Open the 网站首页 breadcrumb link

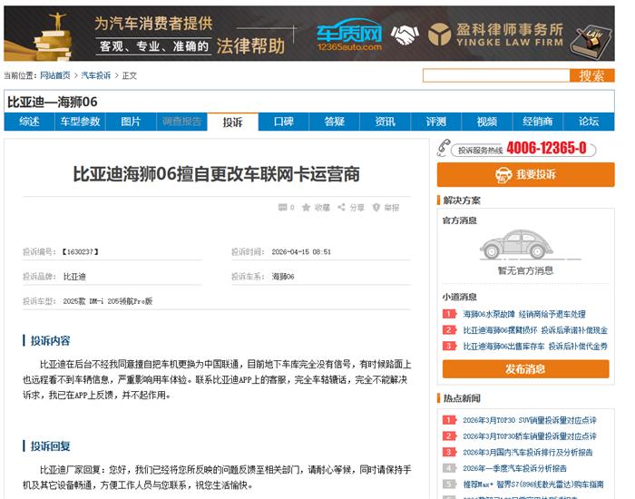tap(57, 76)
